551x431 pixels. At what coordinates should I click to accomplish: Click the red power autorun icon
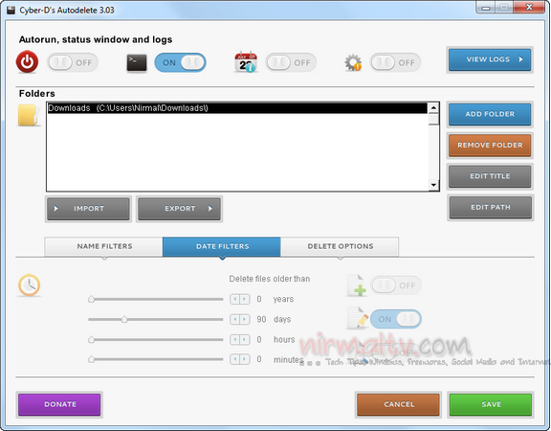(x=27, y=62)
